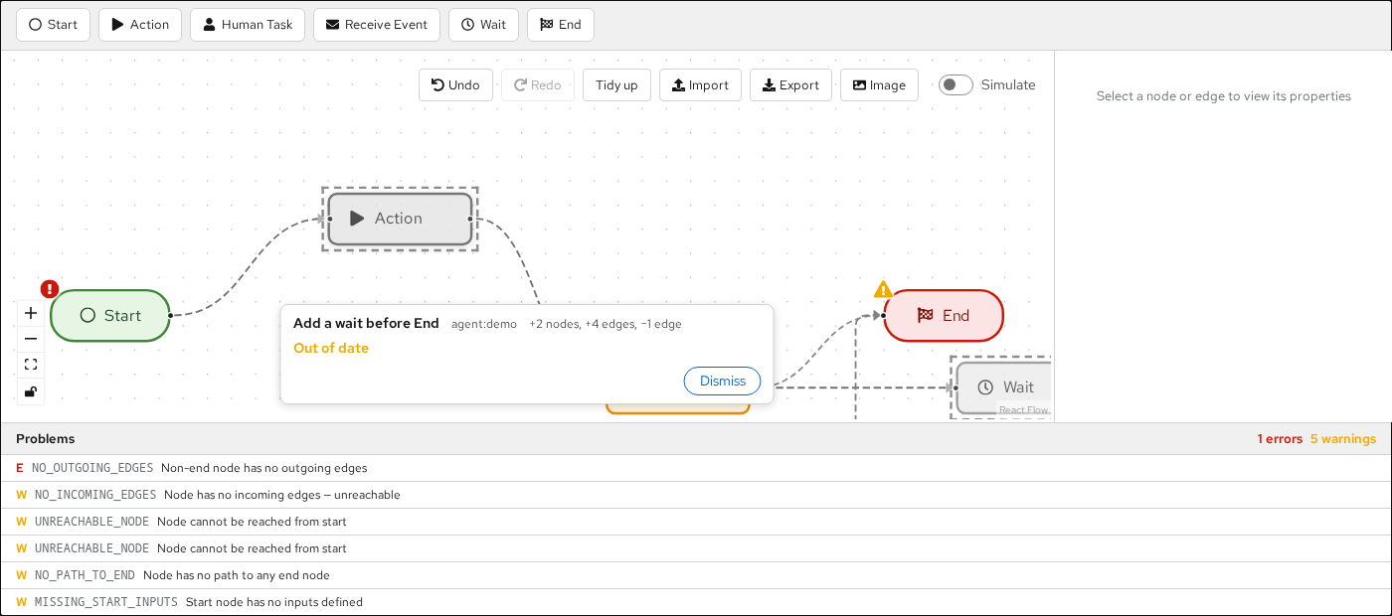Click the Redo button
Image resolution: width=1392 pixels, height=616 pixels.
point(538,85)
